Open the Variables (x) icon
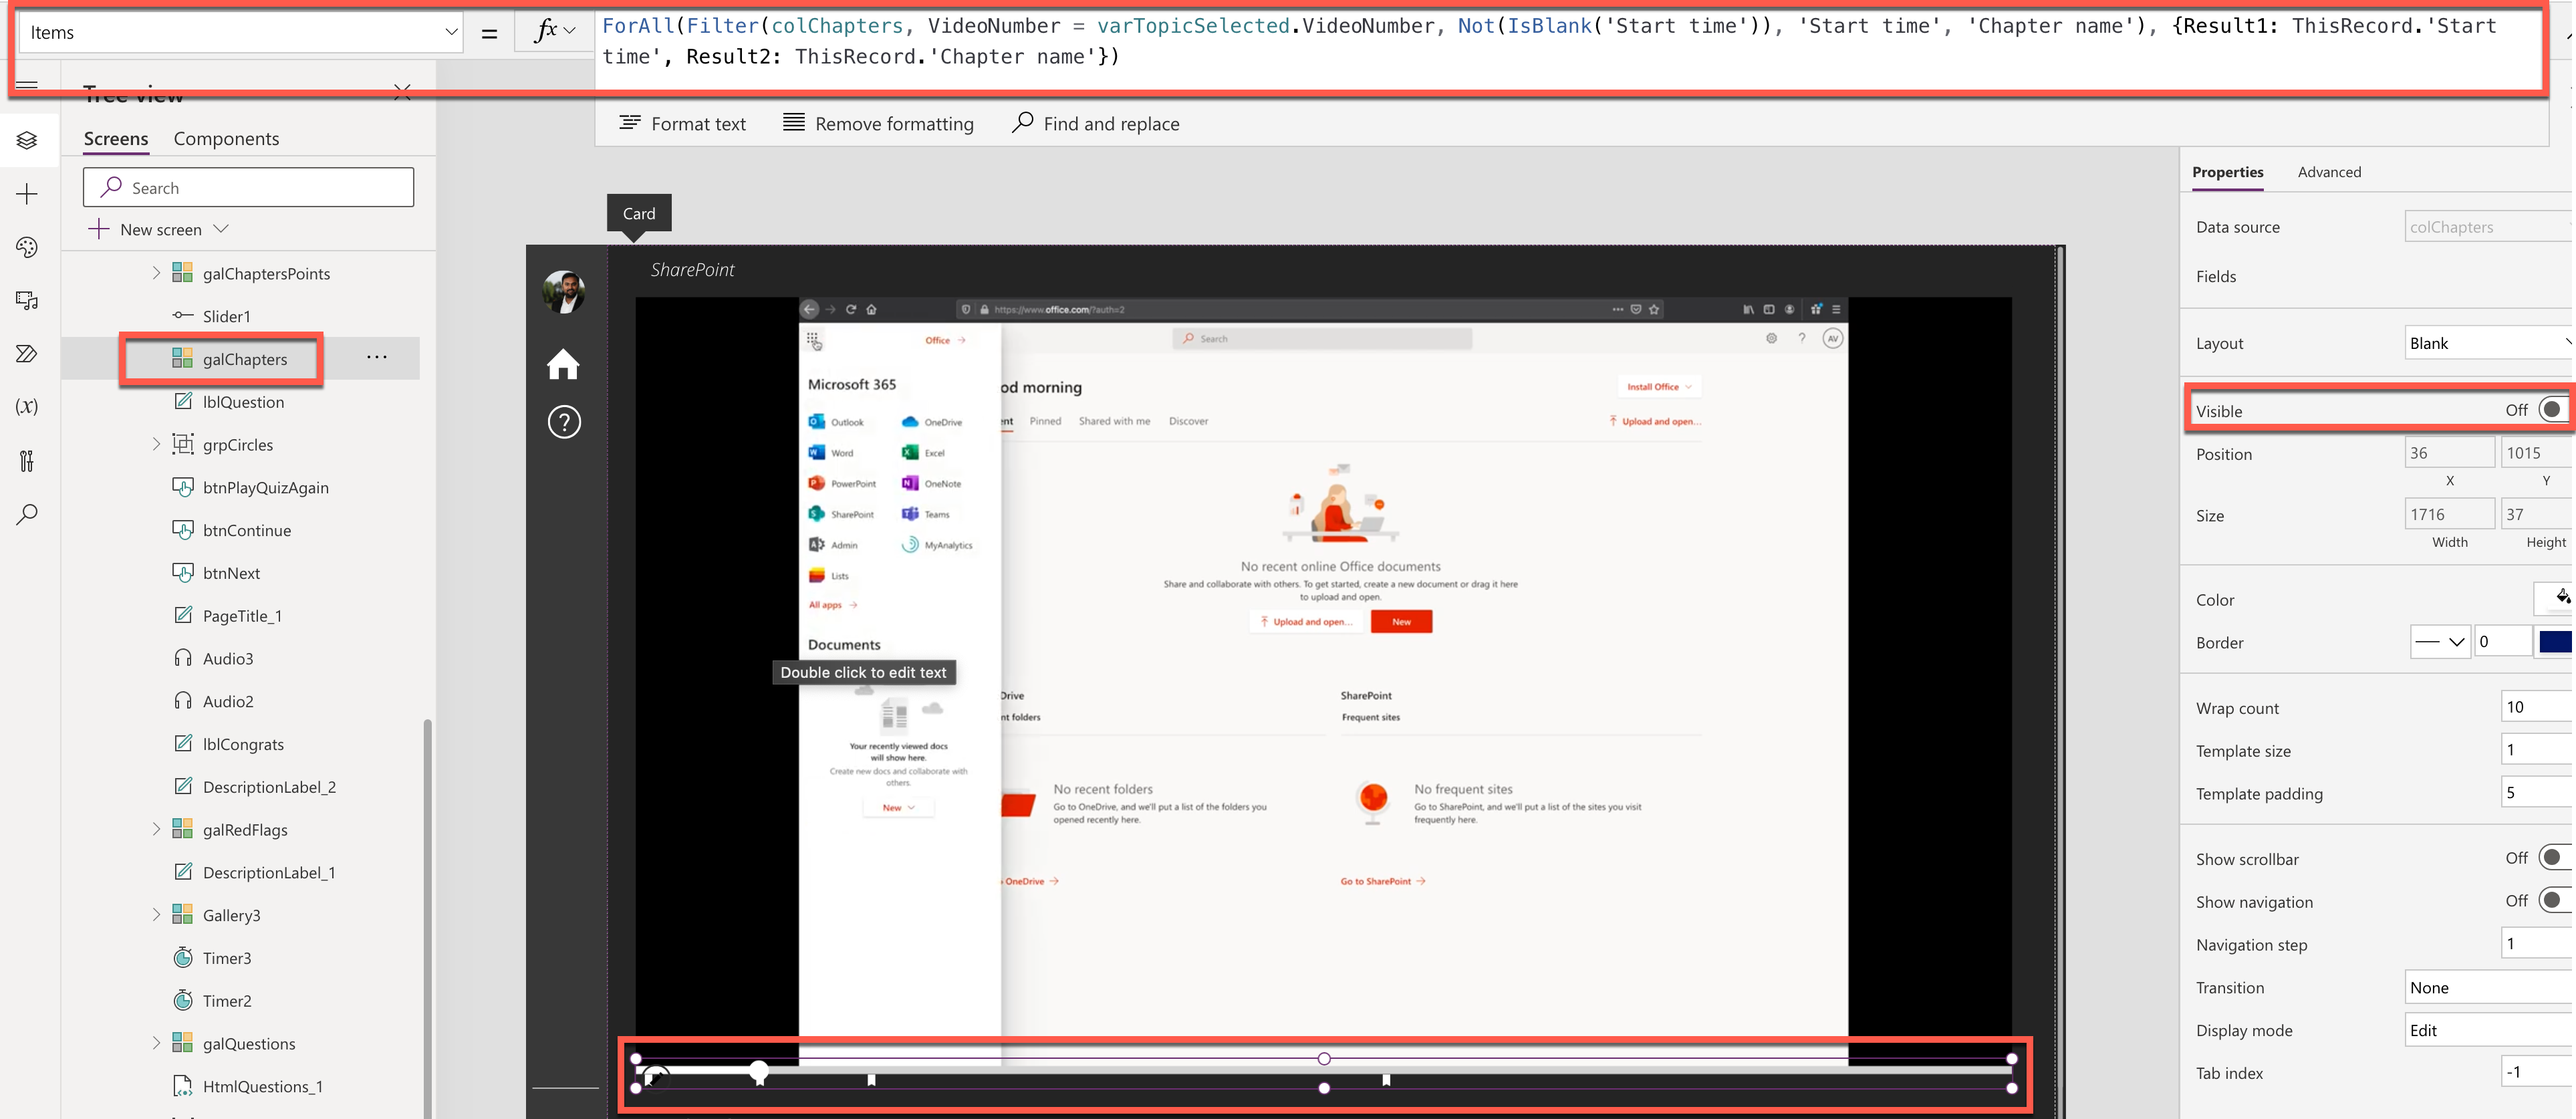Viewport: 2576px width, 1119px height. pos(27,406)
